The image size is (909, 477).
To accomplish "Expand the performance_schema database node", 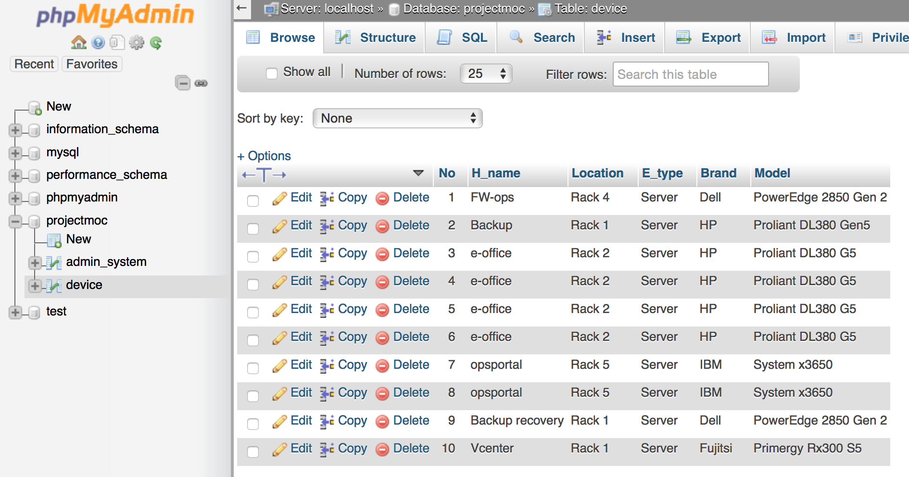I will [15, 176].
